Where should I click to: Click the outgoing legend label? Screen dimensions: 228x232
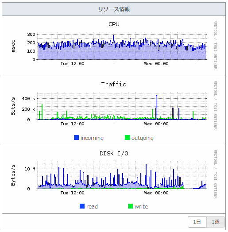tap(143, 138)
